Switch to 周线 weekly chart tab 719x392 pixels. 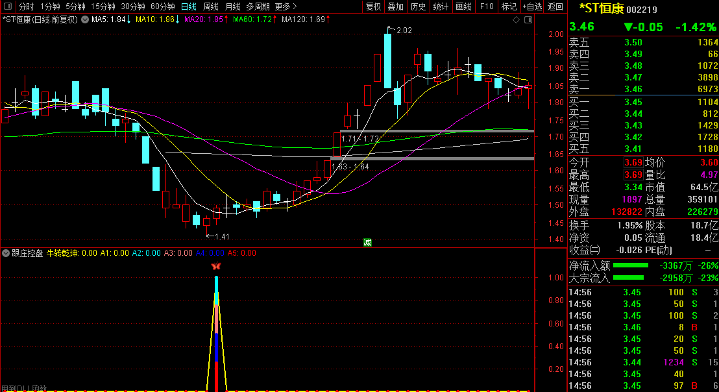(211, 6)
